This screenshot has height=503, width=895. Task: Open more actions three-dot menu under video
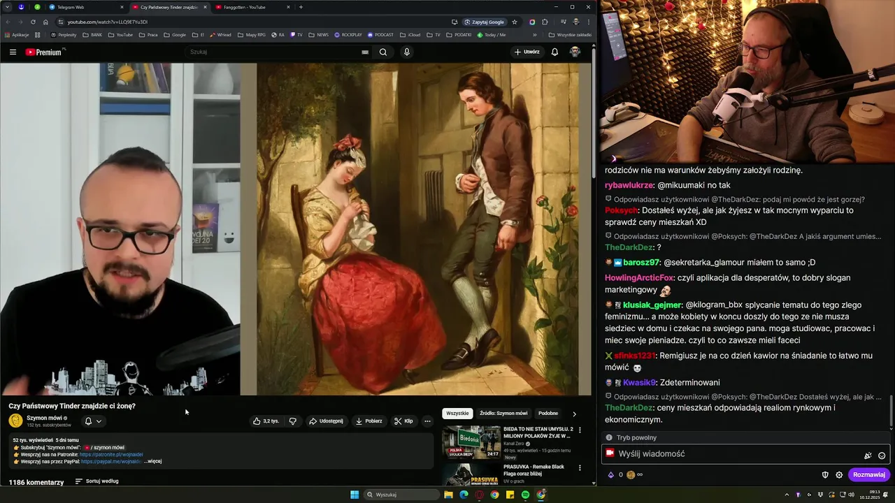click(427, 421)
